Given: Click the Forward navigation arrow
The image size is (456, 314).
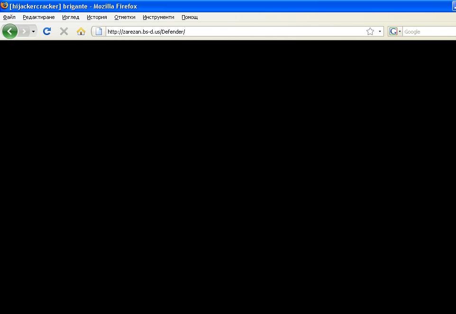Looking at the screenshot, I should coord(24,32).
